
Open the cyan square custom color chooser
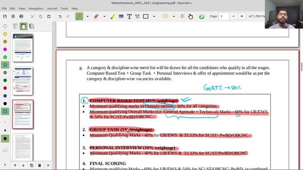point(5,111)
